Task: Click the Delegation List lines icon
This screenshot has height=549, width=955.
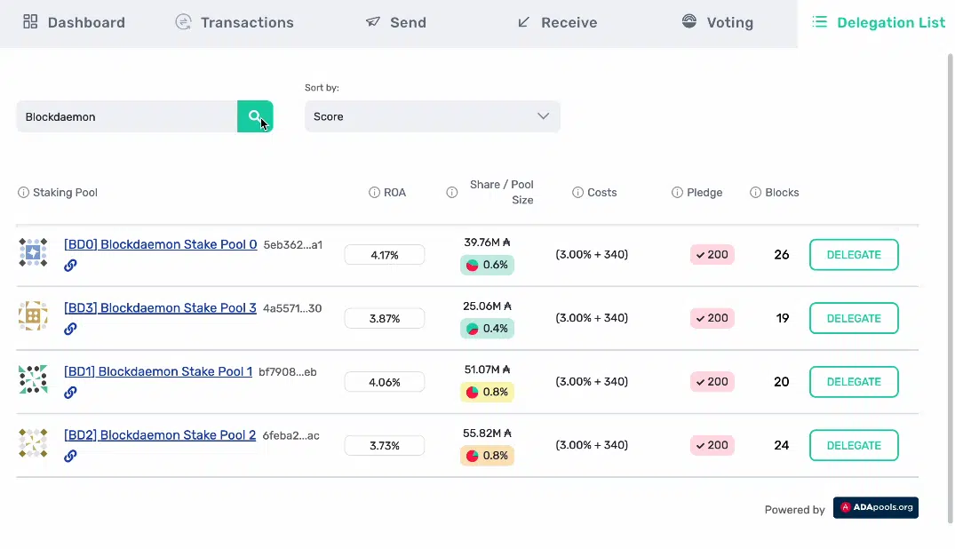Action: click(820, 22)
